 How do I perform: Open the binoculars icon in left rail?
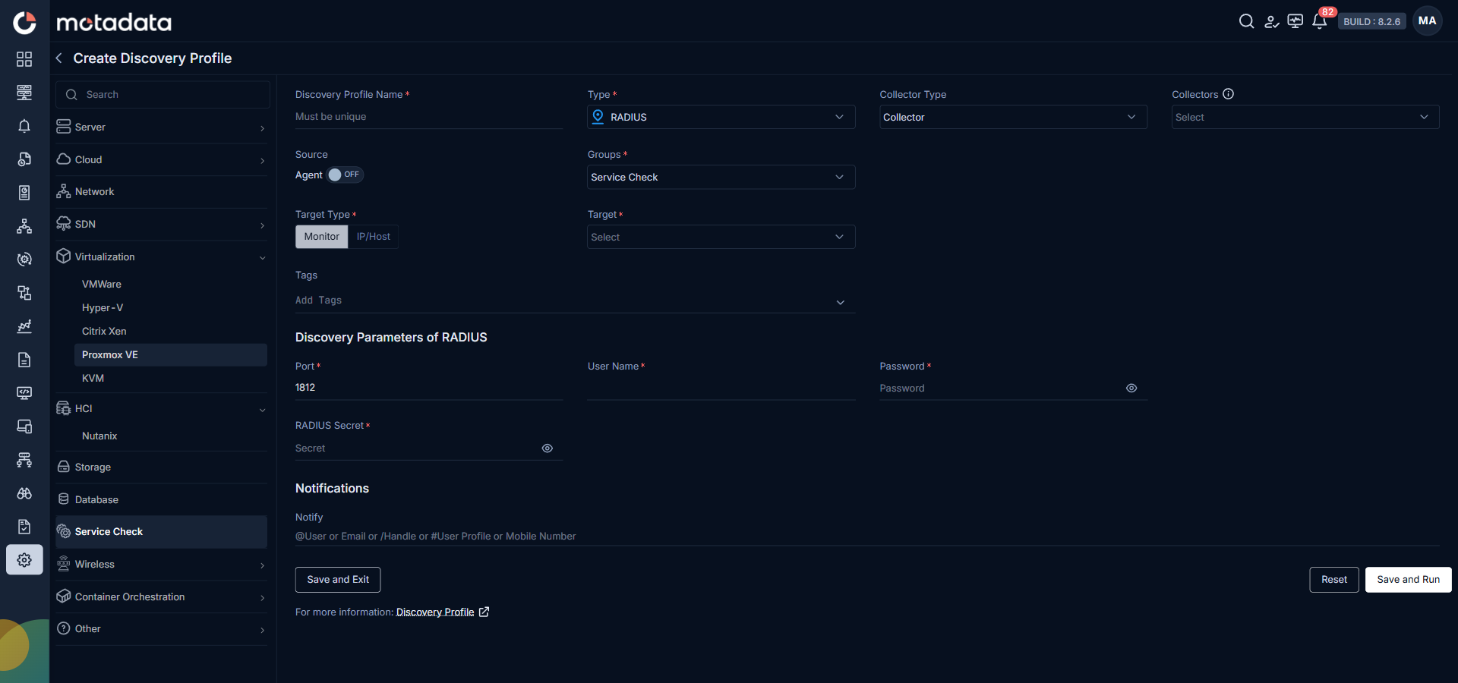(24, 493)
